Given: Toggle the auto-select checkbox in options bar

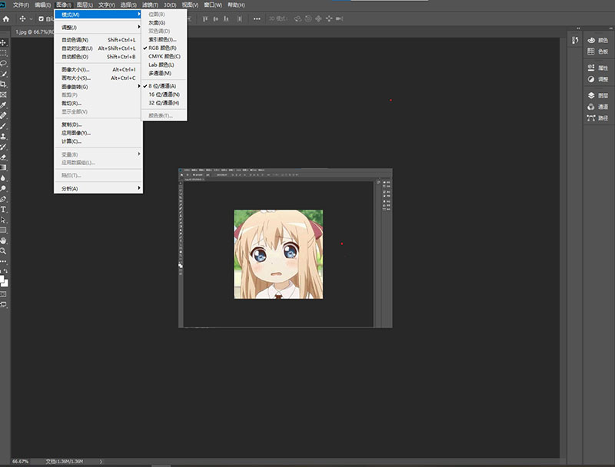Looking at the screenshot, I should tap(42, 18).
